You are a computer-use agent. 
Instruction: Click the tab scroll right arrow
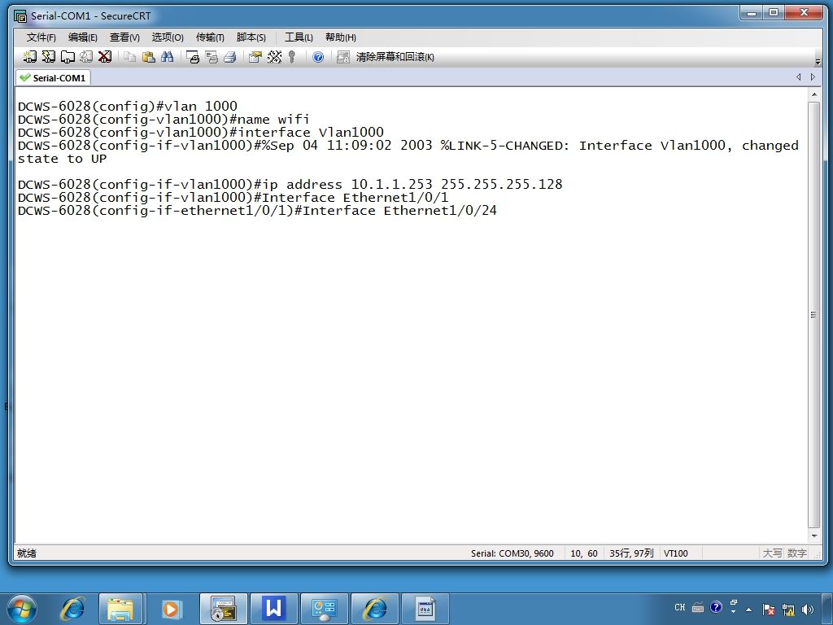813,77
